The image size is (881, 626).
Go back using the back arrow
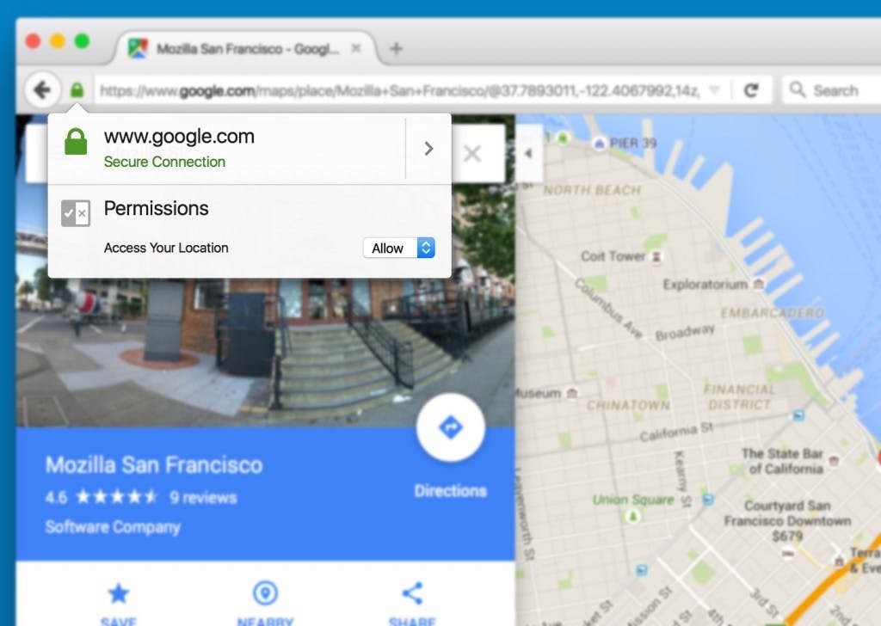coord(41,89)
